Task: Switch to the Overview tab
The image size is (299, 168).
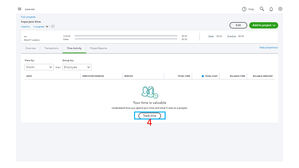Action: click(x=31, y=48)
